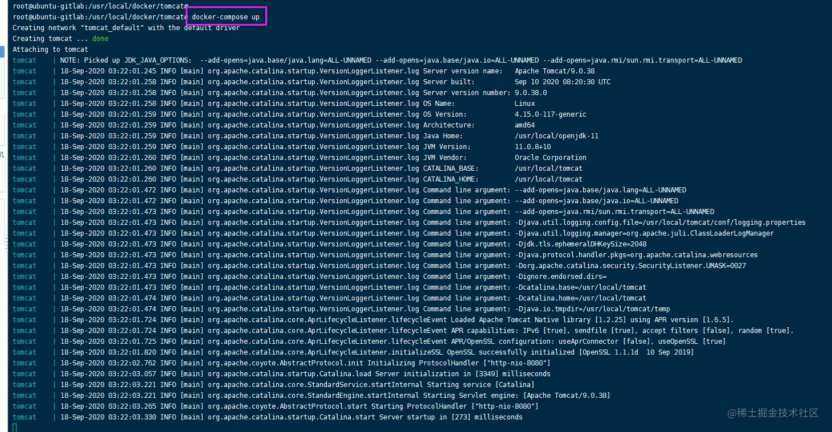This screenshot has width=832, height=432.
Task: Select "Starting ProtocolHandler" message
Action: (454, 406)
